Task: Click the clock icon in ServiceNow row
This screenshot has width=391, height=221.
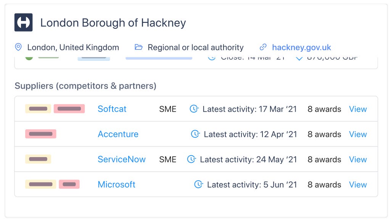Action: pos(191,159)
